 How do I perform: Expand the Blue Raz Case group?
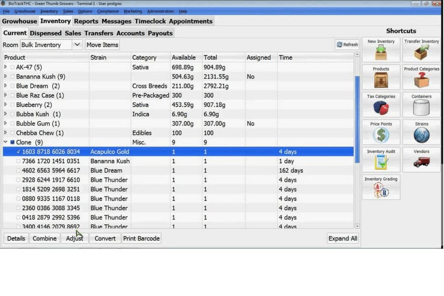tap(5, 95)
